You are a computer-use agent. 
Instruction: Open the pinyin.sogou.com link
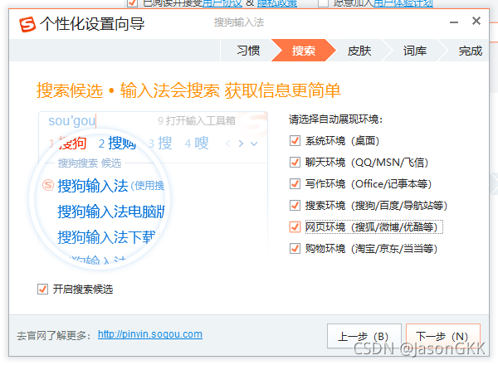(x=150, y=334)
